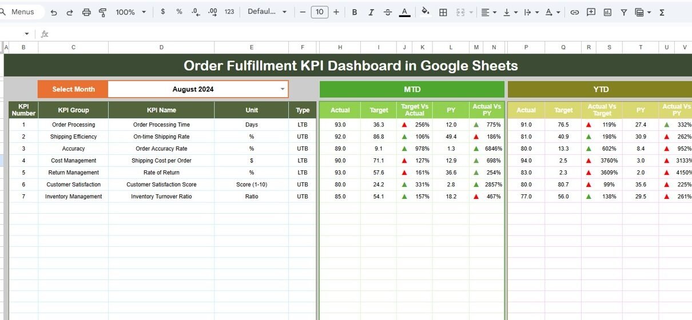Screen dimensions: 692x320
Task: Toggle the Create a filter icon
Action: pyautogui.click(x=623, y=12)
